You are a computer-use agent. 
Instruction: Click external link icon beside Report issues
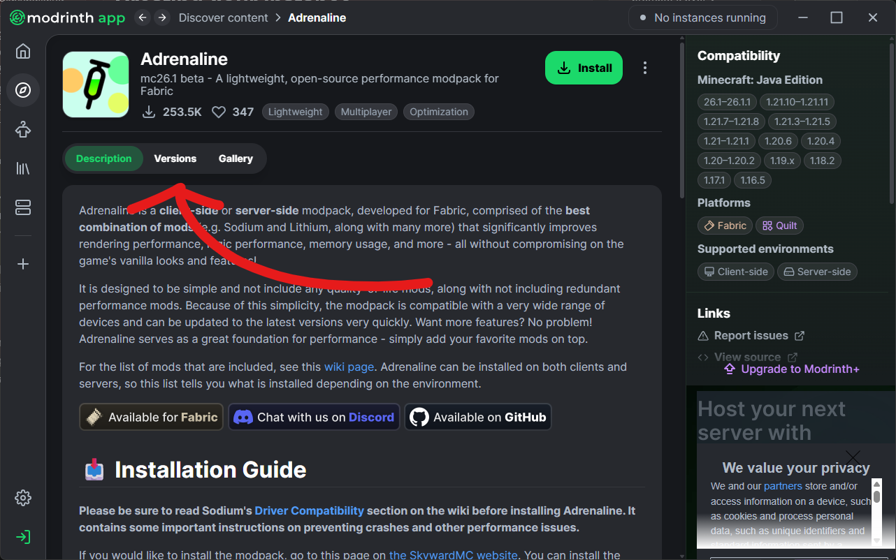click(x=800, y=336)
